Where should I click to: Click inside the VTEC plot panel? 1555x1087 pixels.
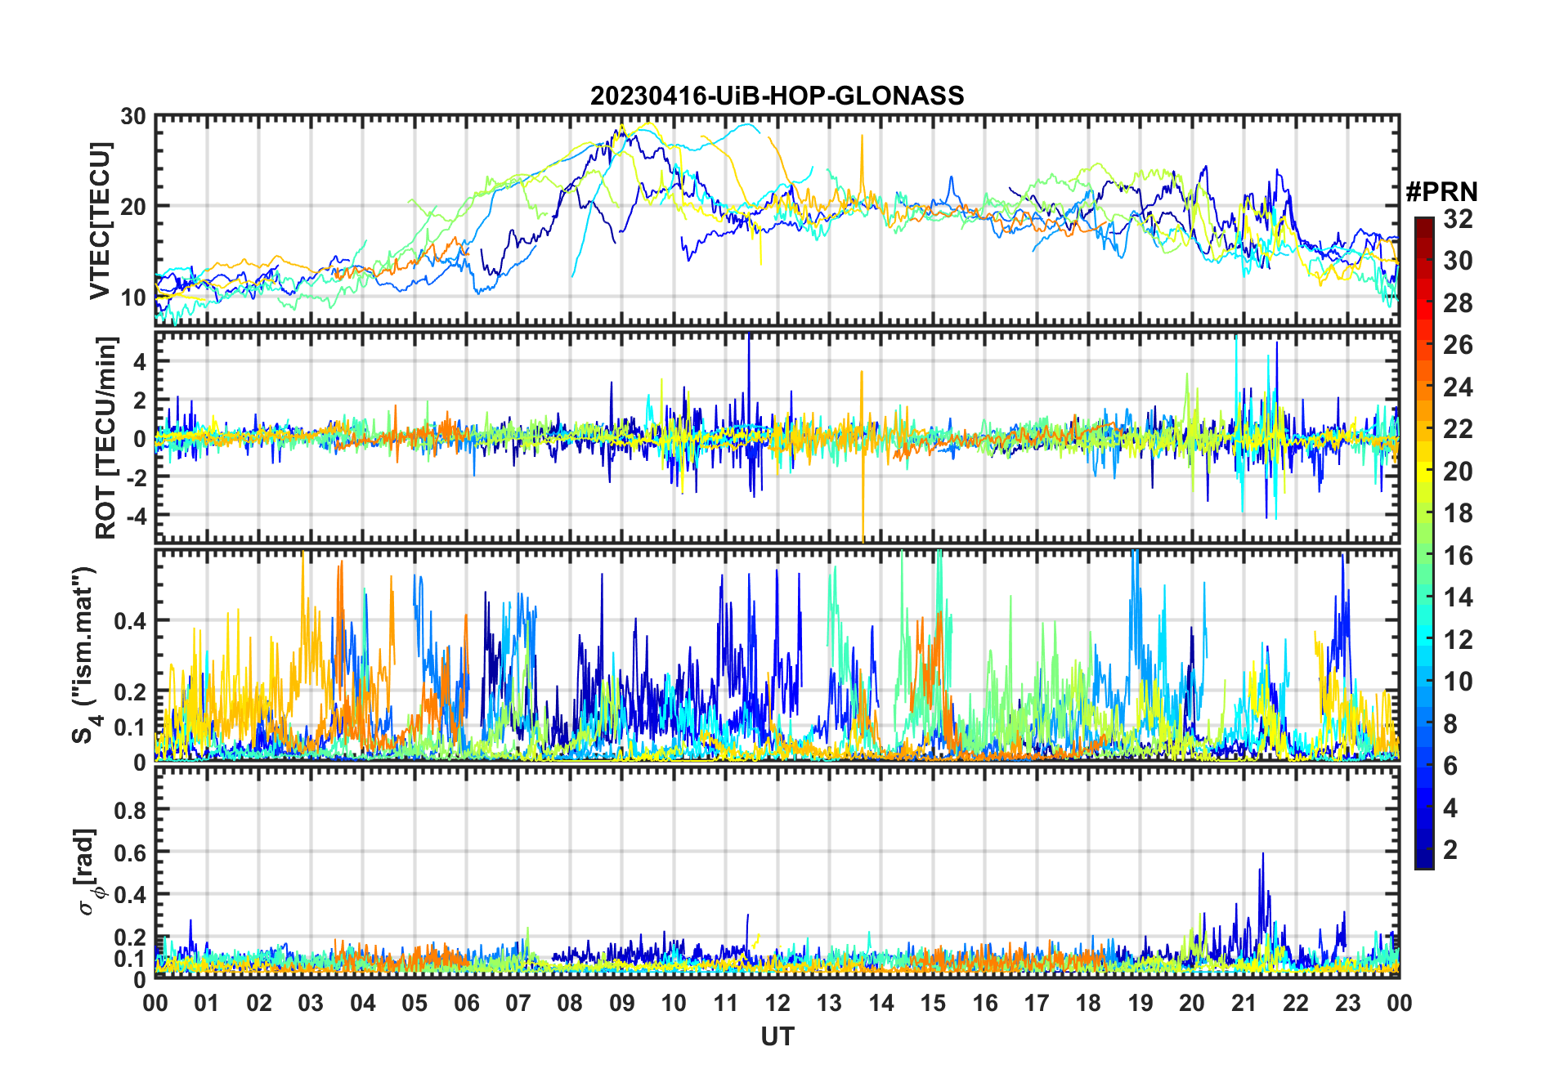coord(777,221)
